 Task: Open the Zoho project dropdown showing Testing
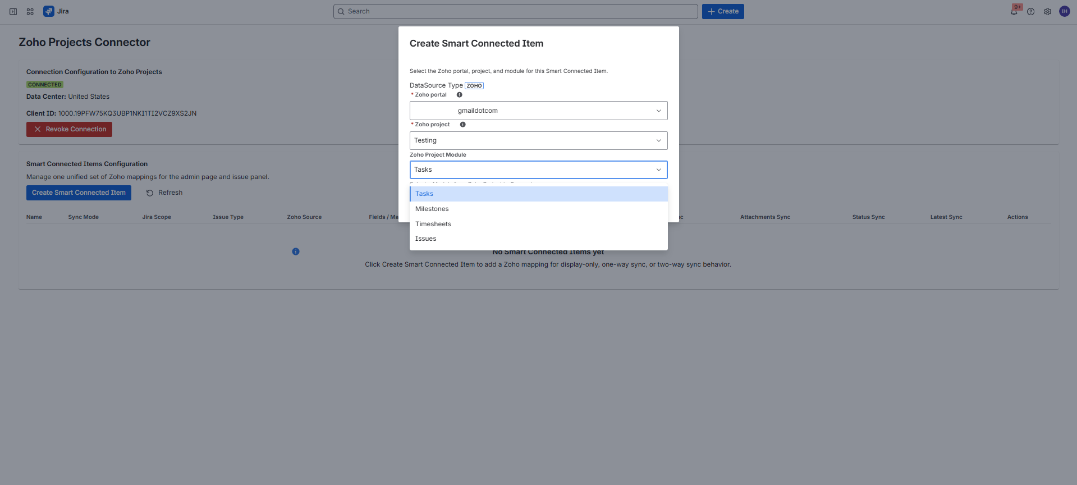coord(539,140)
